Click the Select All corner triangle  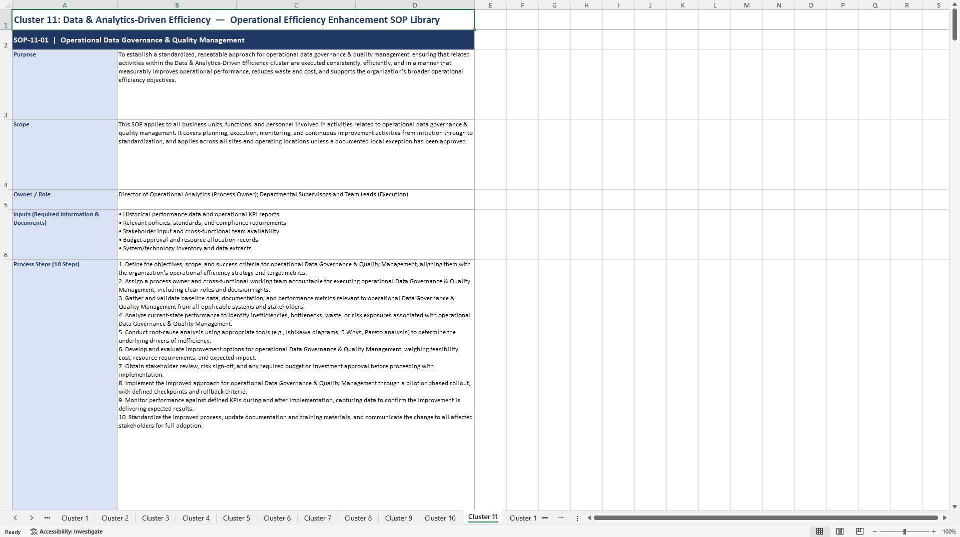coord(6,5)
